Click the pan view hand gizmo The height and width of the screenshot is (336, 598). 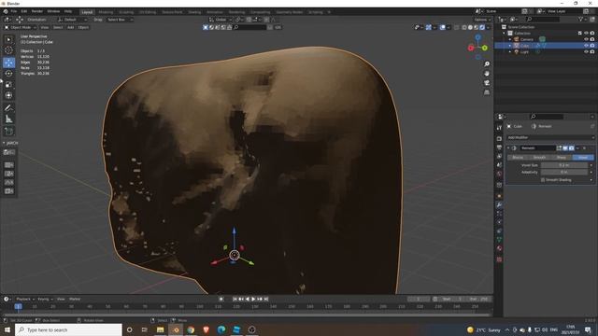pyautogui.click(x=487, y=74)
